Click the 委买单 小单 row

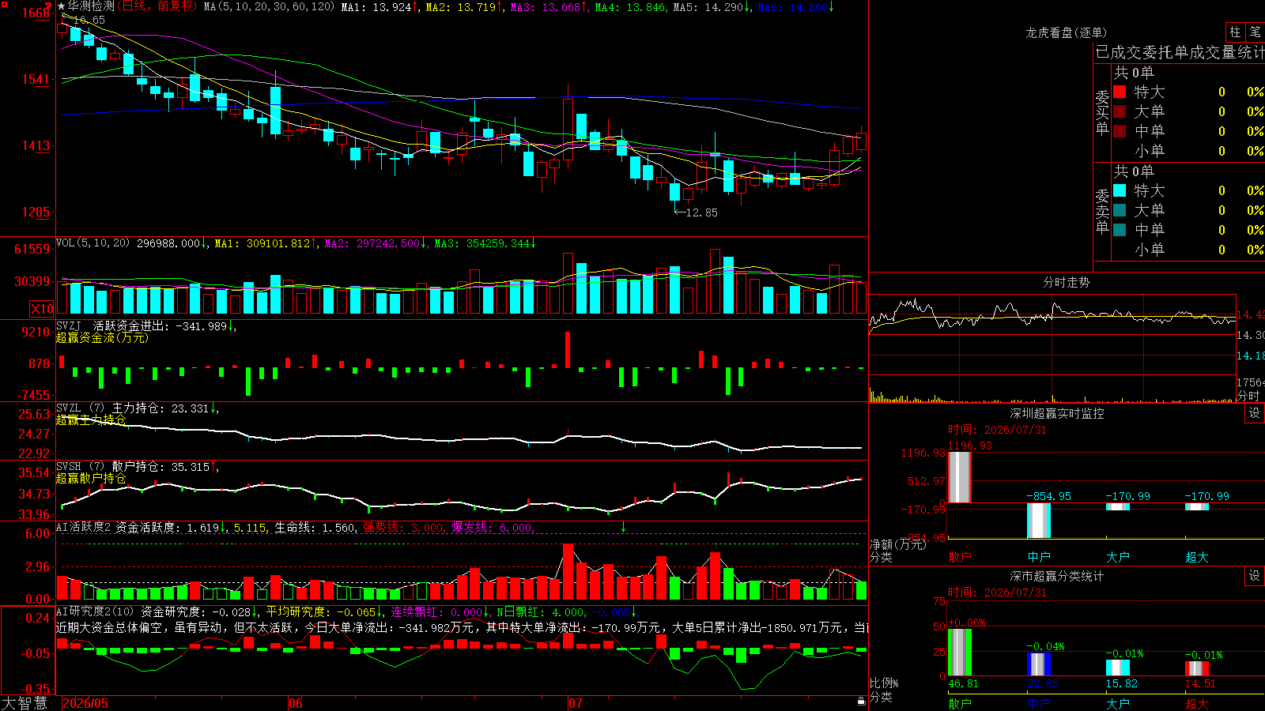(1189, 150)
